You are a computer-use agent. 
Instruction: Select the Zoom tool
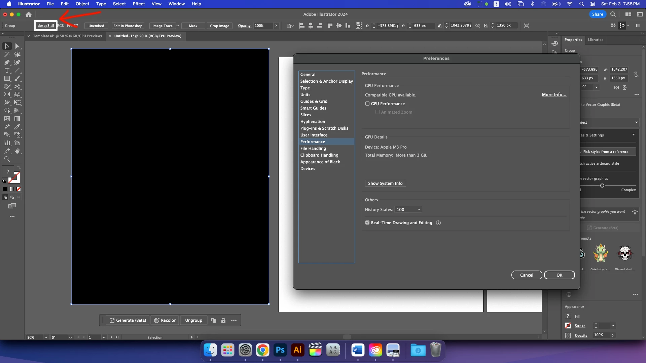pyautogui.click(x=7, y=159)
